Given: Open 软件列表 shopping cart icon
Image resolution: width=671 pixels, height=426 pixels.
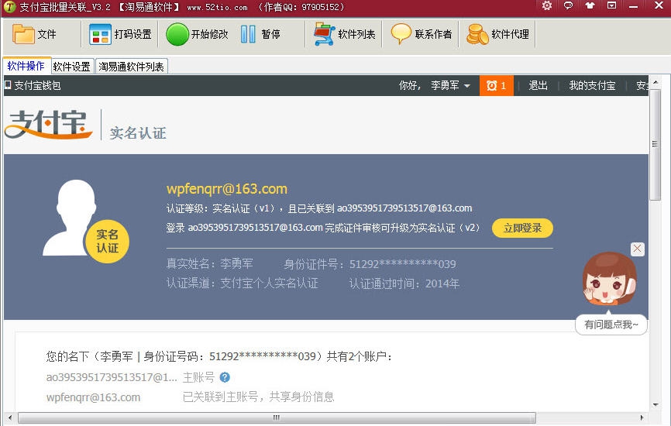Looking at the screenshot, I should (325, 34).
